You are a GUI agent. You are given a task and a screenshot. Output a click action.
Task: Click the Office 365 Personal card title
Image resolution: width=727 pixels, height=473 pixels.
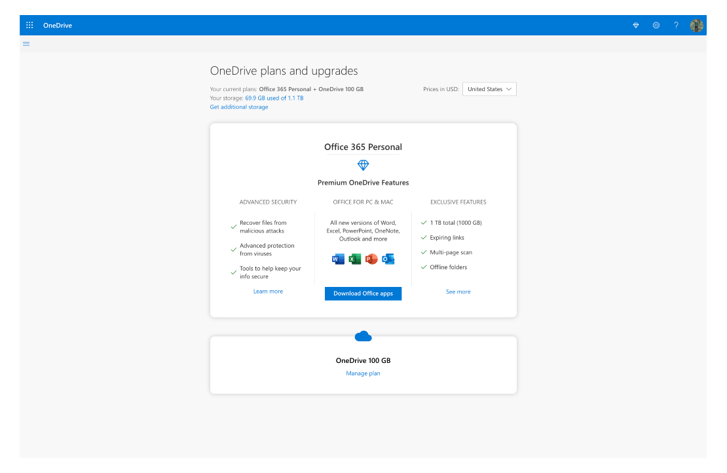[363, 147]
